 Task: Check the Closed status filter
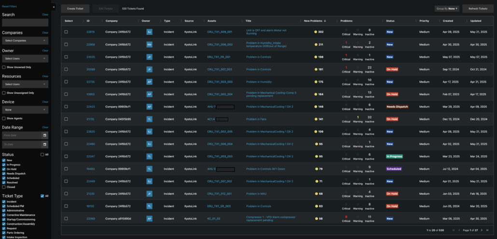tap(4, 187)
